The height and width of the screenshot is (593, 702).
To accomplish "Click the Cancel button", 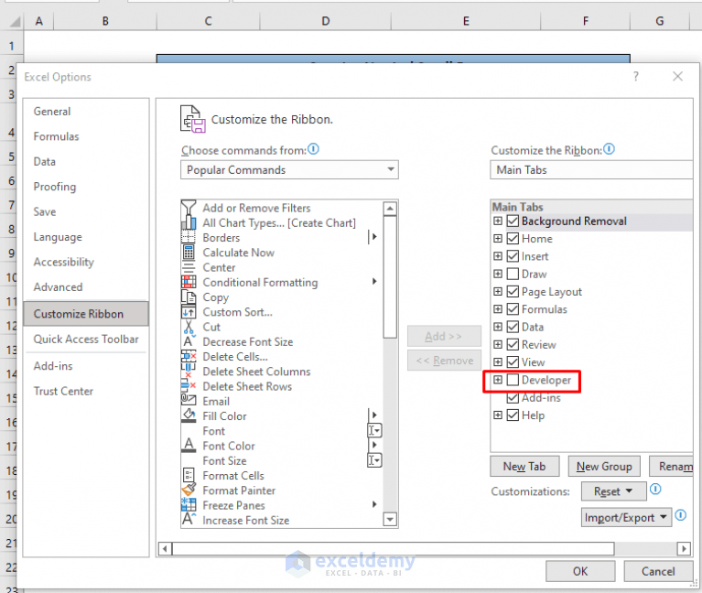I will coord(658,572).
